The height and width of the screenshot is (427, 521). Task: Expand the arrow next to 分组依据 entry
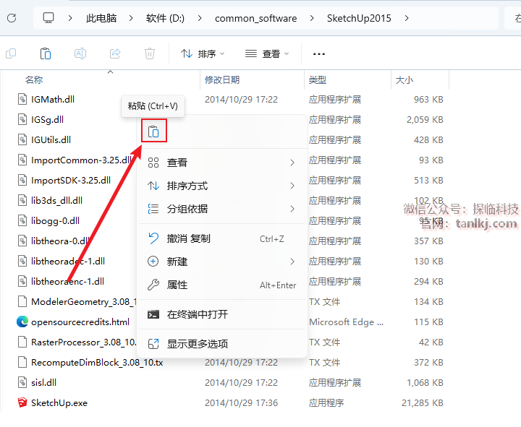click(292, 209)
